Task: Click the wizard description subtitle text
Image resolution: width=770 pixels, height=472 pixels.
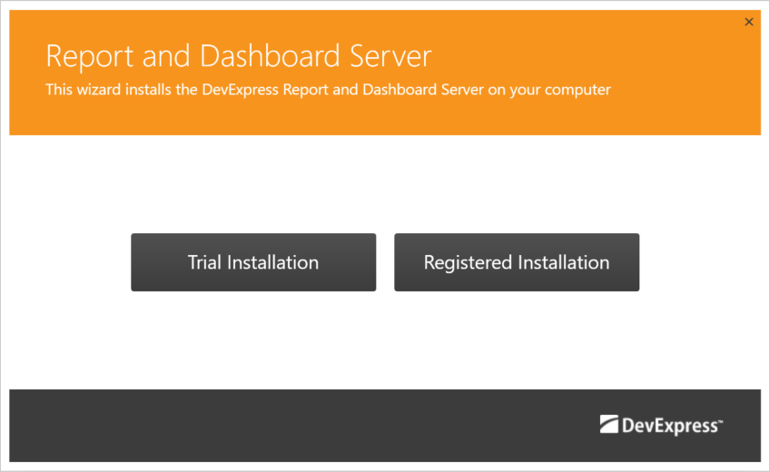Action: (x=328, y=90)
